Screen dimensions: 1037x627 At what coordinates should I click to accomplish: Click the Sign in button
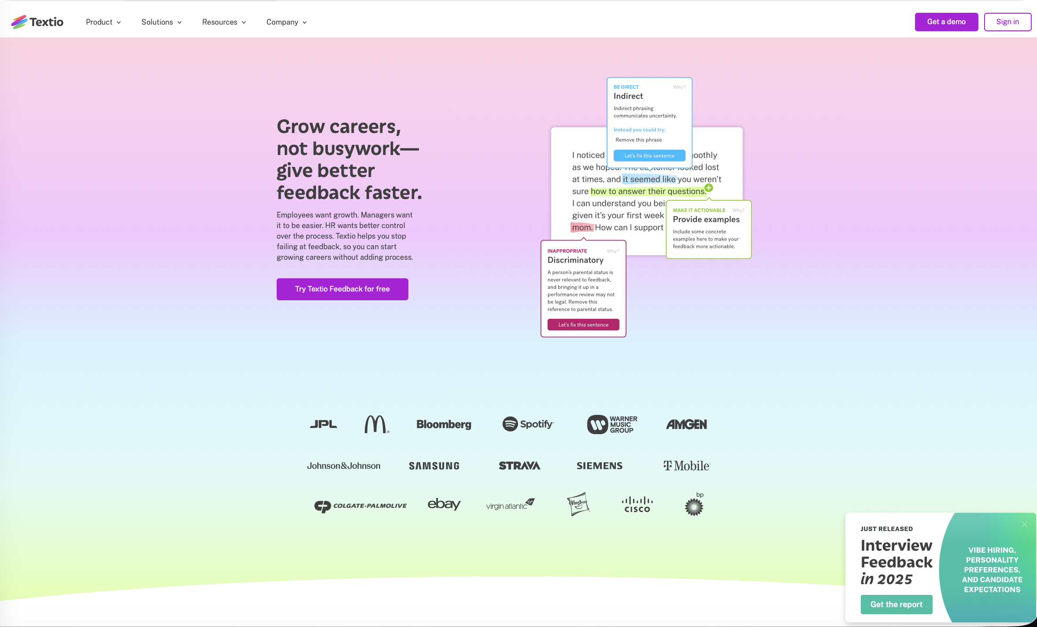(x=1007, y=22)
